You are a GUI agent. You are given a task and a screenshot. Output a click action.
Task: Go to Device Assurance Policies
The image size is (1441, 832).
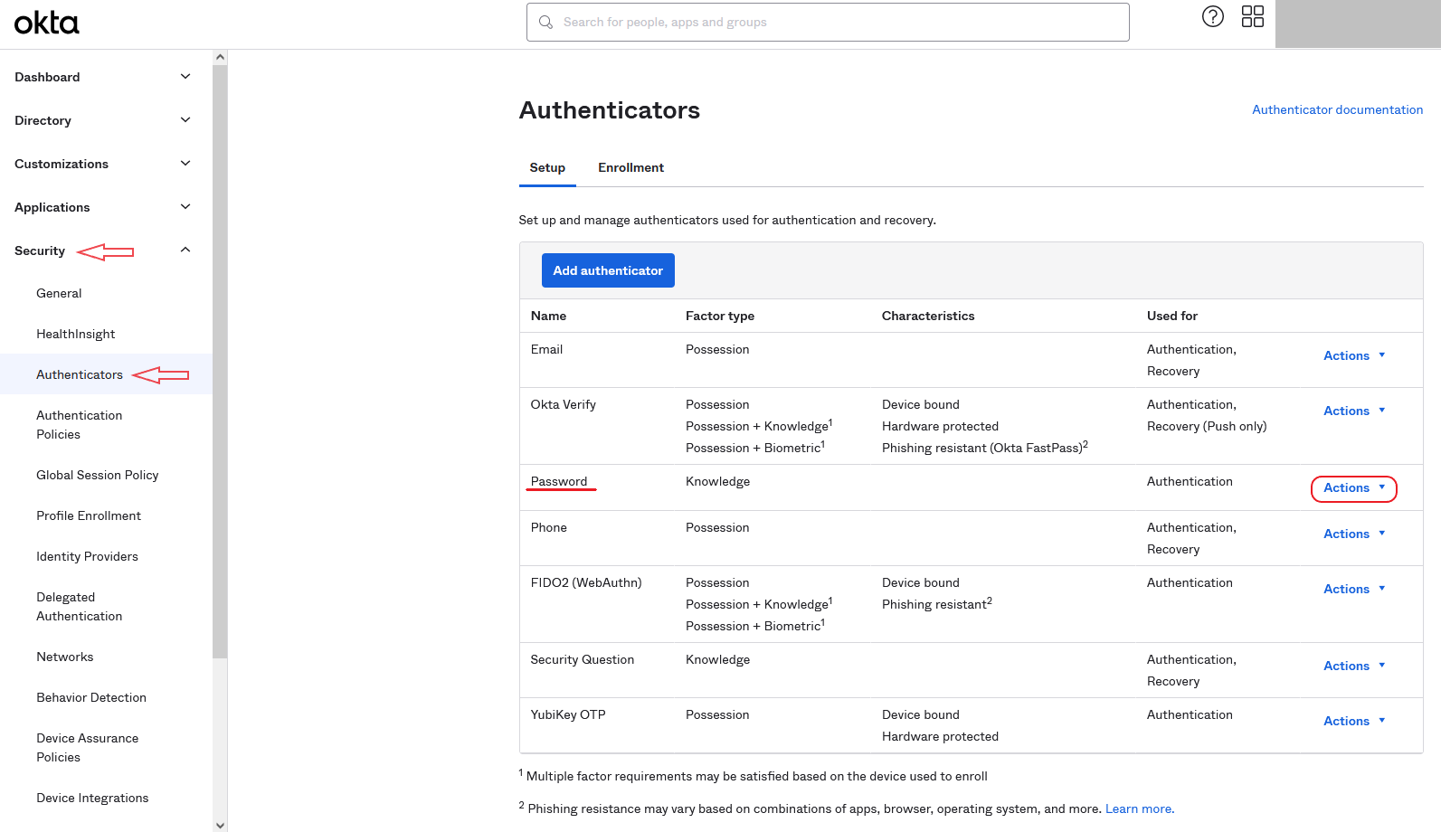tap(88, 748)
